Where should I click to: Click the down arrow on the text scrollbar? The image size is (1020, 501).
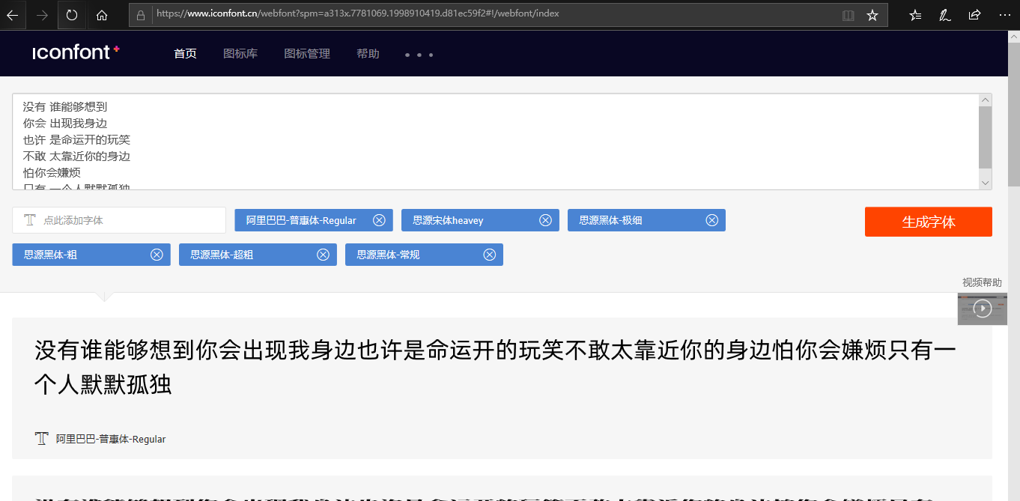(x=986, y=182)
